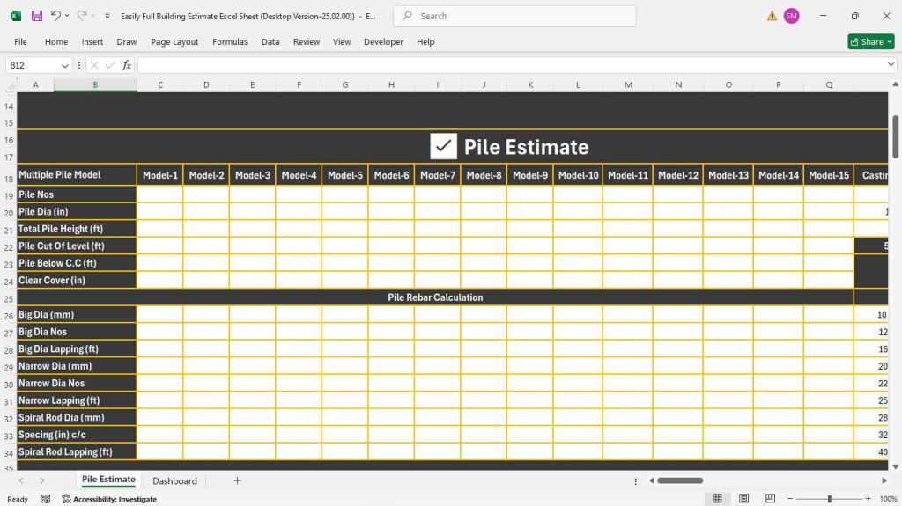Switch to Page Break Preview icon
Viewport: 902px width, 506px height.
(770, 499)
